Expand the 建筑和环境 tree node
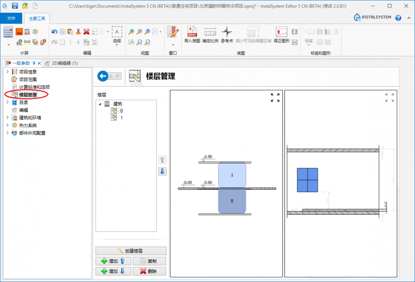The image size is (415, 282). [x=7, y=118]
